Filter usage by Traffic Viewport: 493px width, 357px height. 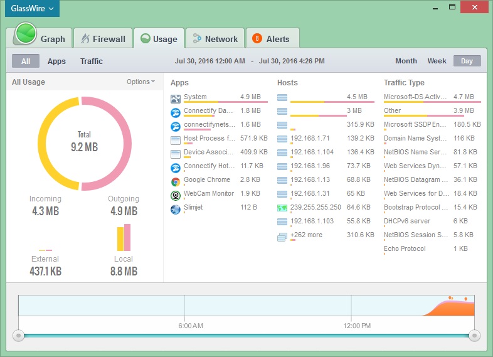[92, 61]
